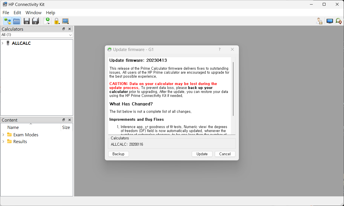Expand the Exam Modes folder
The width and height of the screenshot is (344, 206).
[x=3, y=135]
